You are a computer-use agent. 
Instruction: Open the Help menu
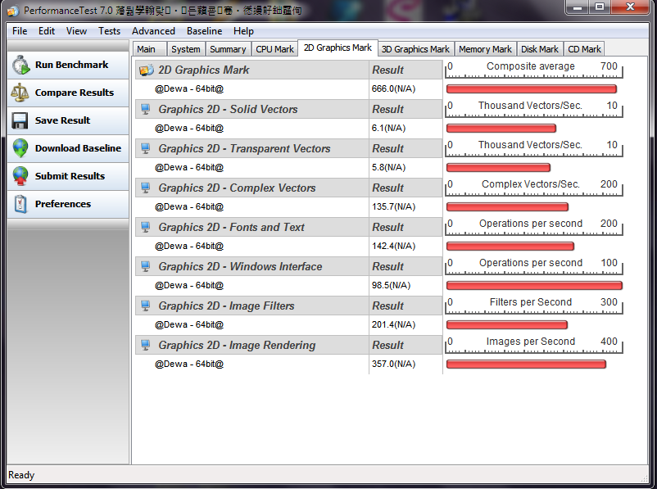pos(243,31)
